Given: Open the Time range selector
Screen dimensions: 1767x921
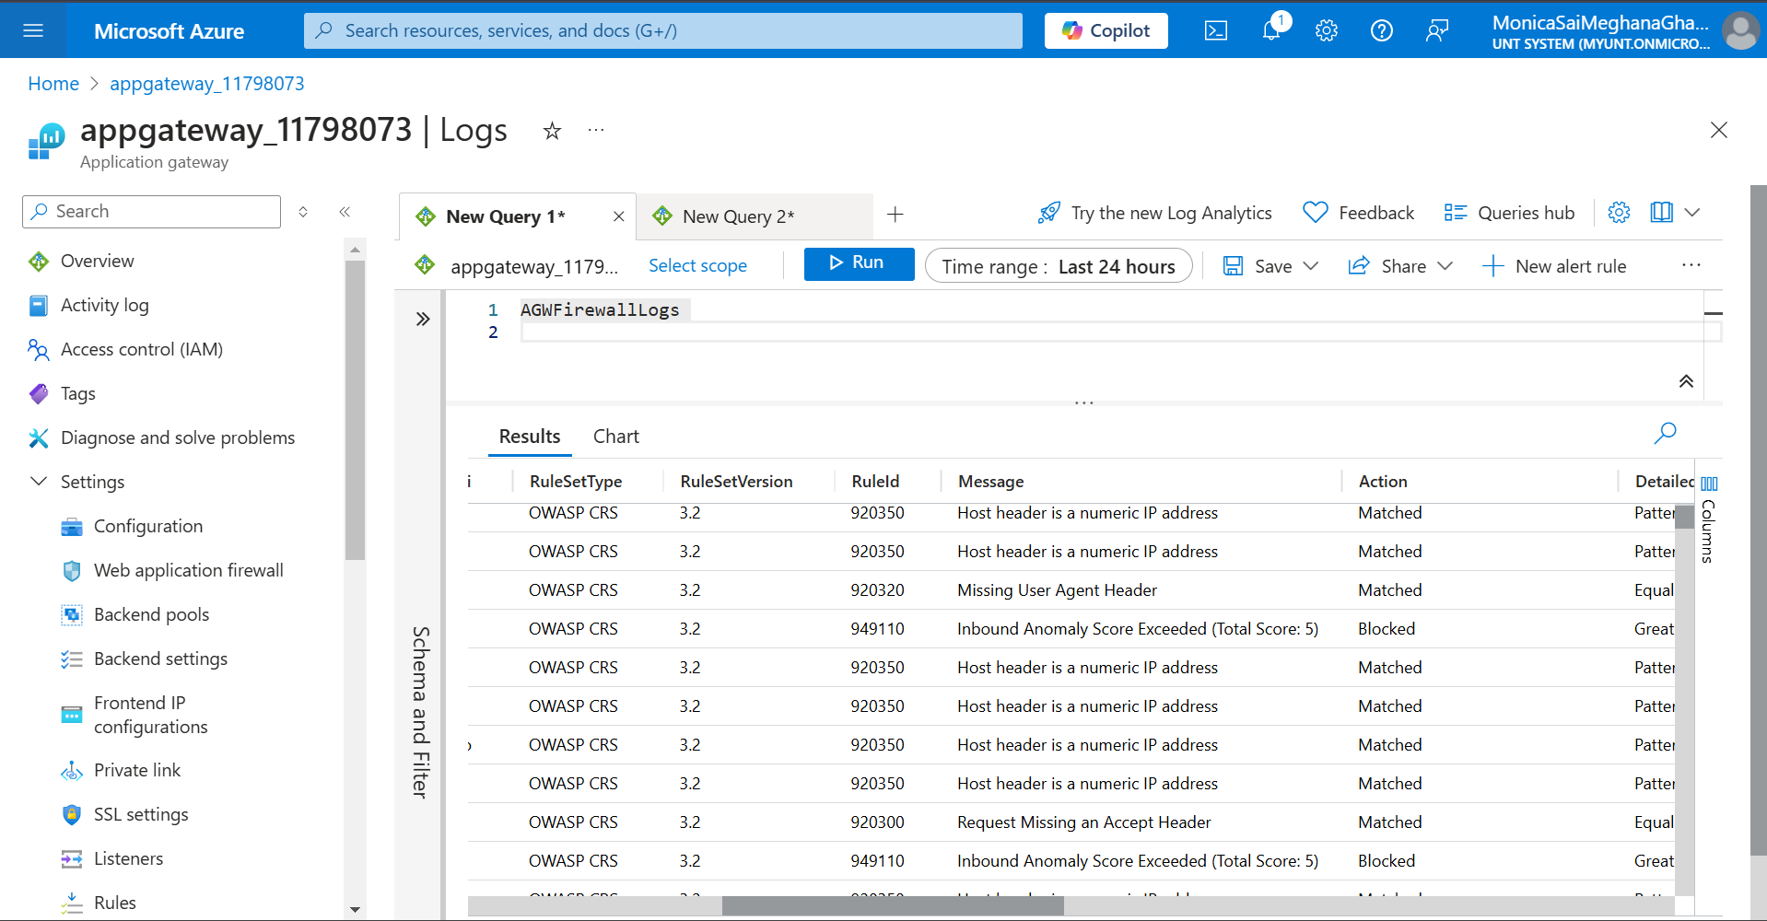Looking at the screenshot, I should point(1059,266).
